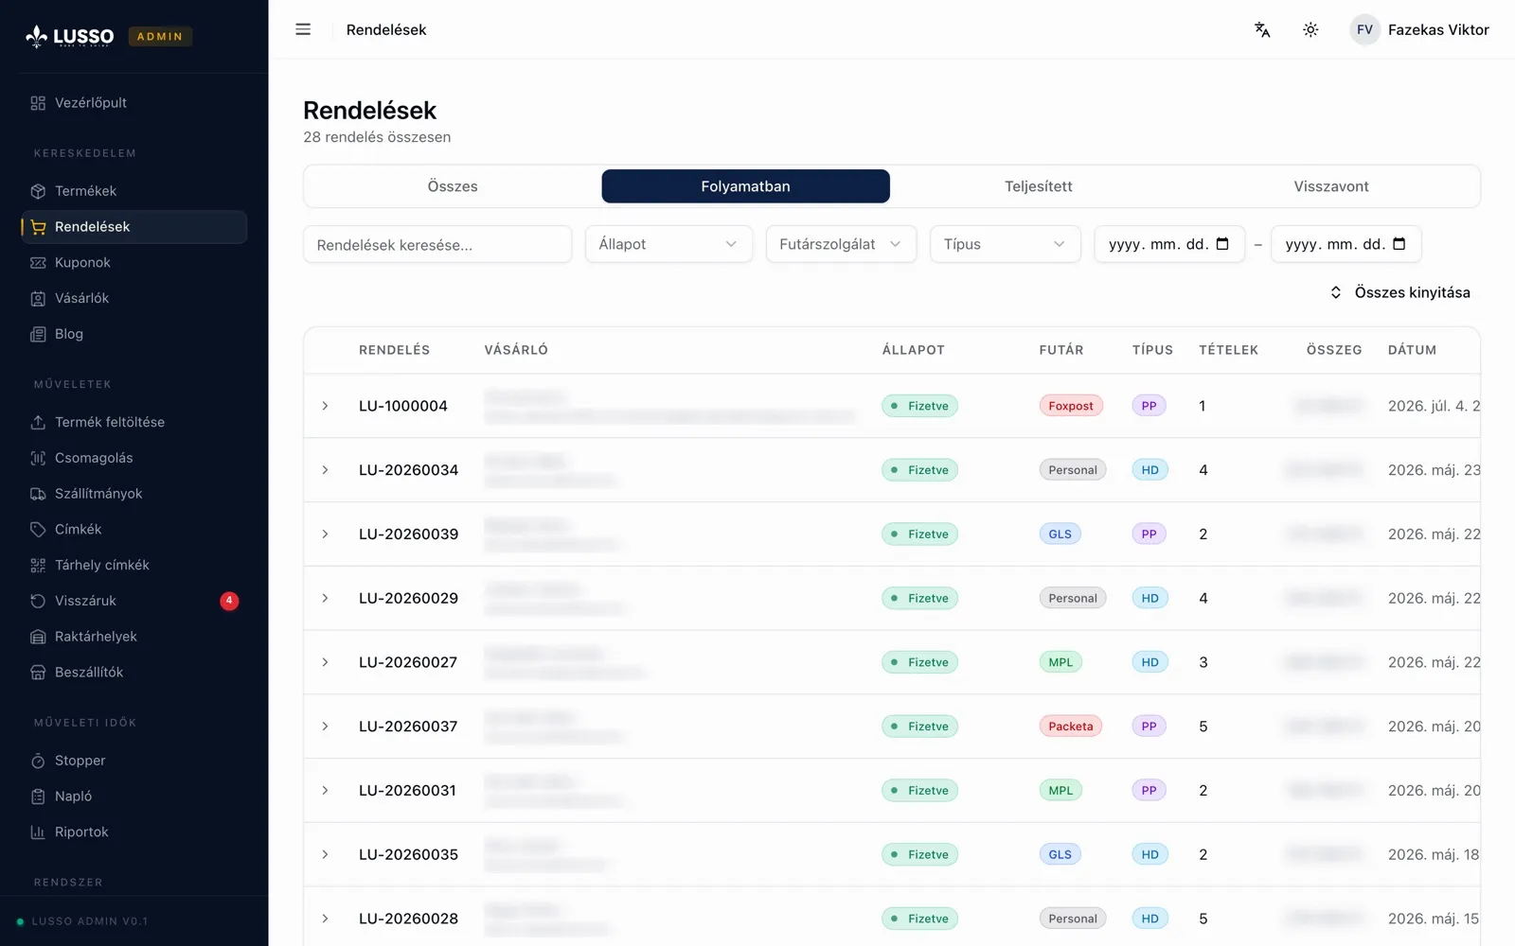Screen dimensions: 1515x946
Task: Open the hamburger sidebar menu
Action: click(x=303, y=29)
